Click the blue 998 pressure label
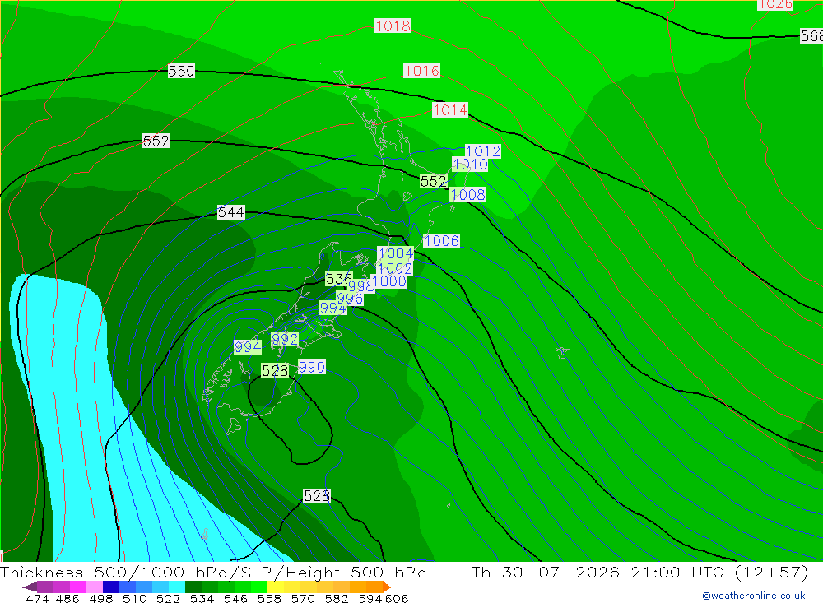The height and width of the screenshot is (603, 823). tap(360, 286)
